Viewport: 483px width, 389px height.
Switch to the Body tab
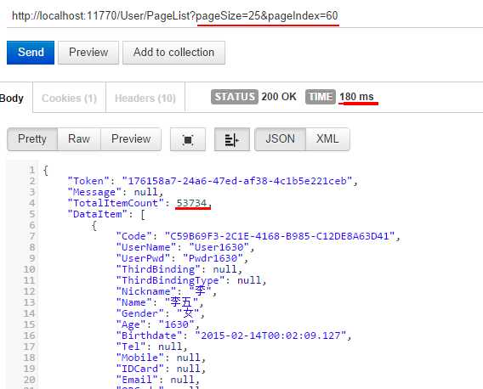click(12, 99)
